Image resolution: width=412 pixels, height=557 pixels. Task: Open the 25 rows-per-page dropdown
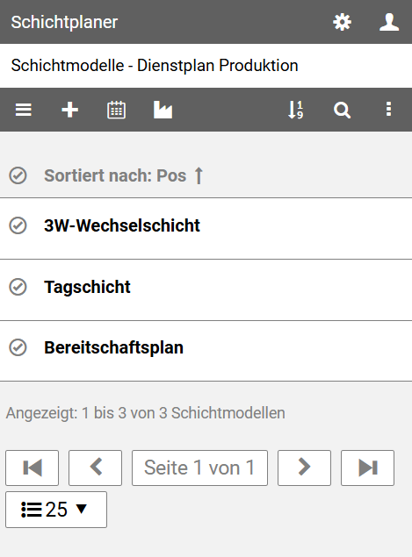pyautogui.click(x=56, y=510)
